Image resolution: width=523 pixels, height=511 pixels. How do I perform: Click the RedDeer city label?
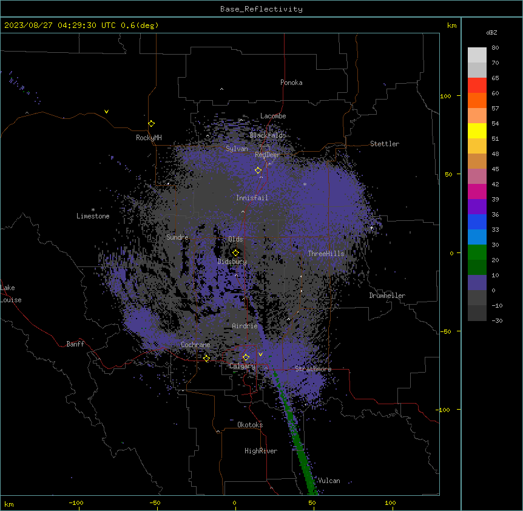coord(268,155)
